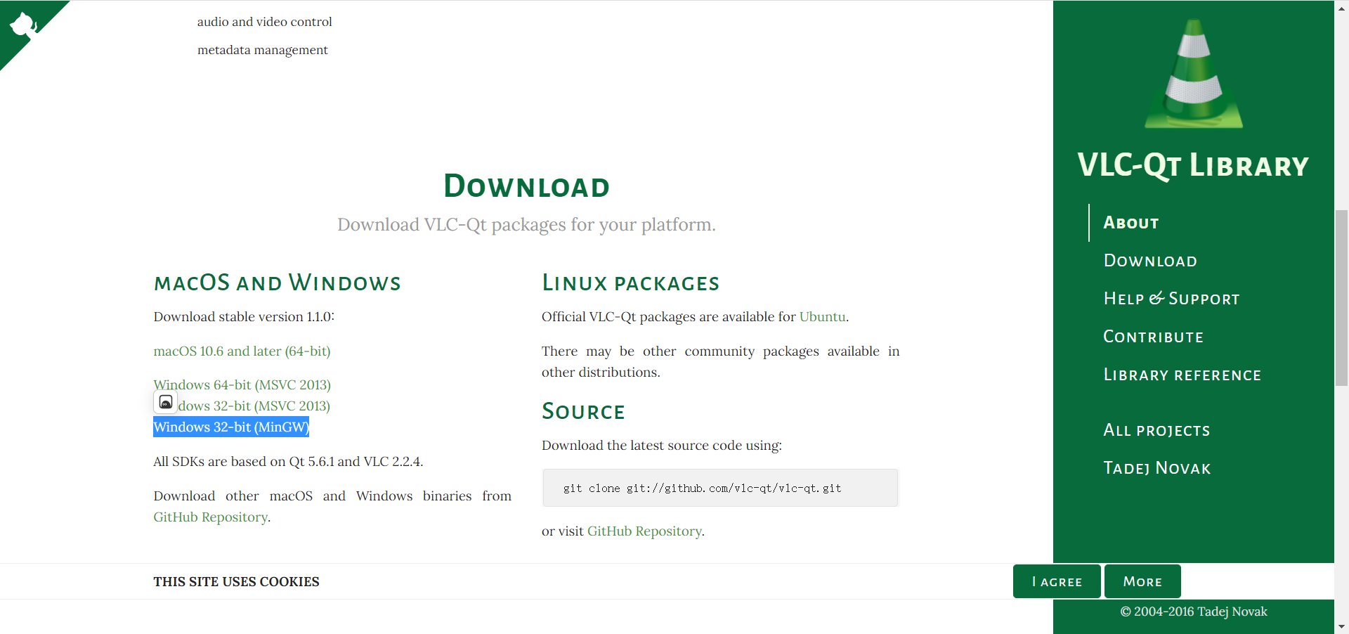Click 'metadata management' list item
The image size is (1349, 634).
click(x=263, y=50)
